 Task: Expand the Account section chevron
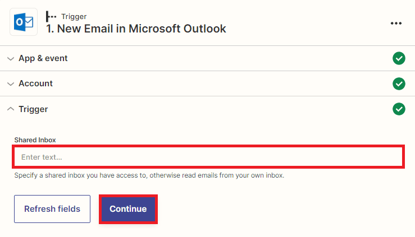[11, 83]
